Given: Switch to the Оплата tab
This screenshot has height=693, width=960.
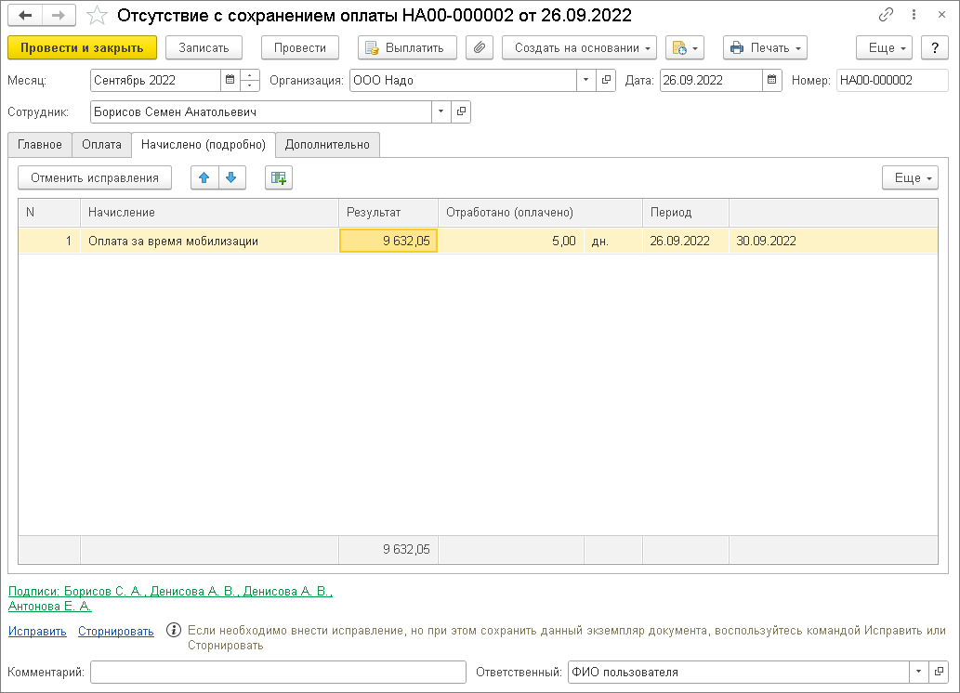Looking at the screenshot, I should 101,145.
